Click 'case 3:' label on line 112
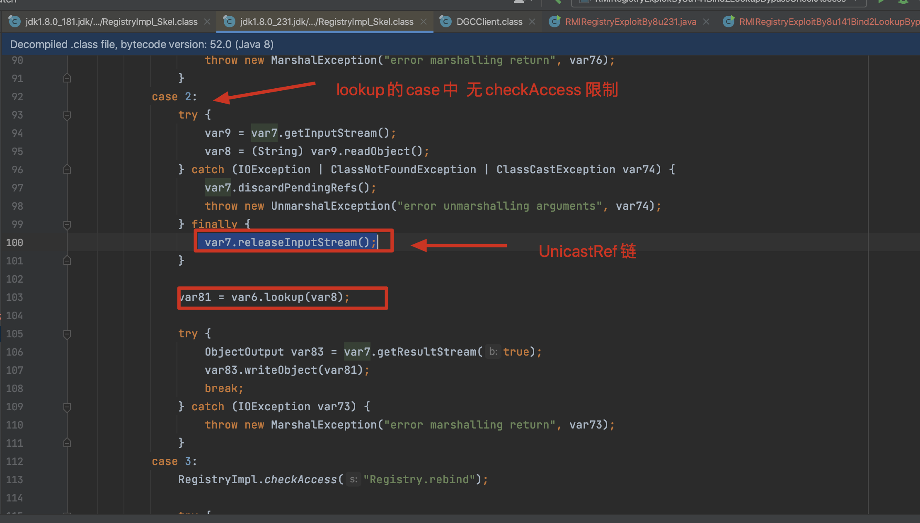 (174, 461)
